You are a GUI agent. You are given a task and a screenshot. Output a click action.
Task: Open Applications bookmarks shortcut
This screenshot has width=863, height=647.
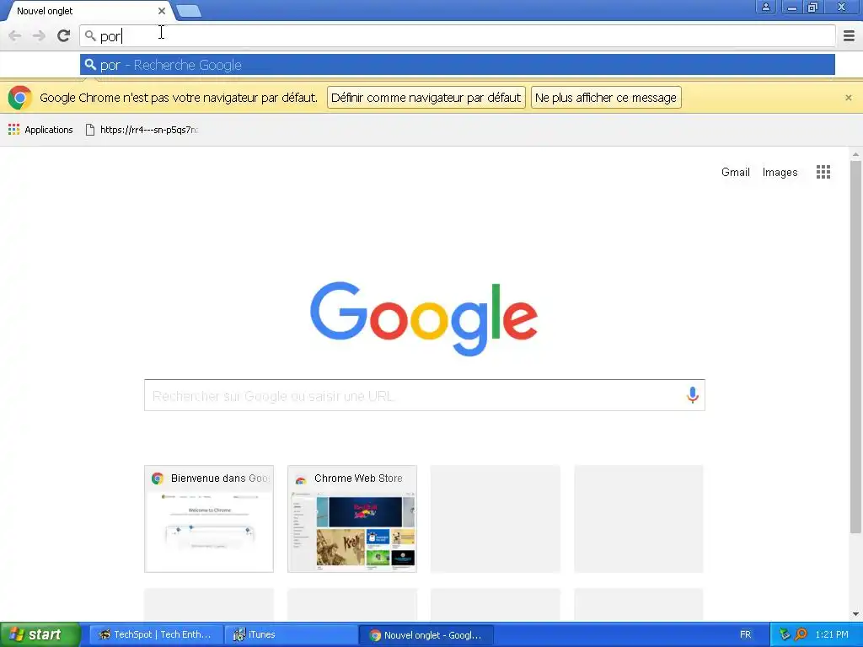coord(40,130)
